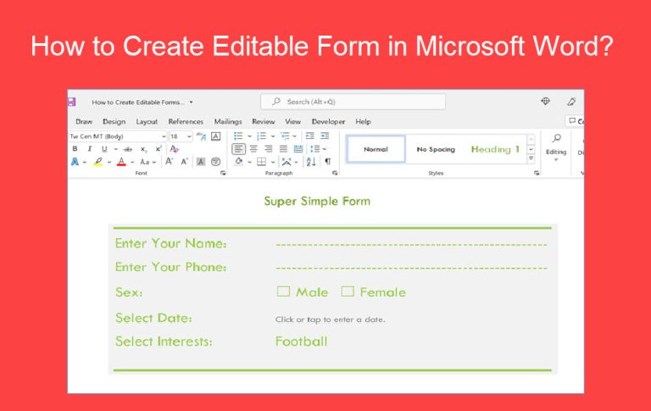Click the Sort A to Z icon
This screenshot has height=411, width=651.
[x=311, y=162]
